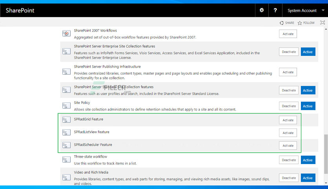328x189 pixels.
Task: Deactivate the Three-state workflow feature
Action: (x=289, y=160)
